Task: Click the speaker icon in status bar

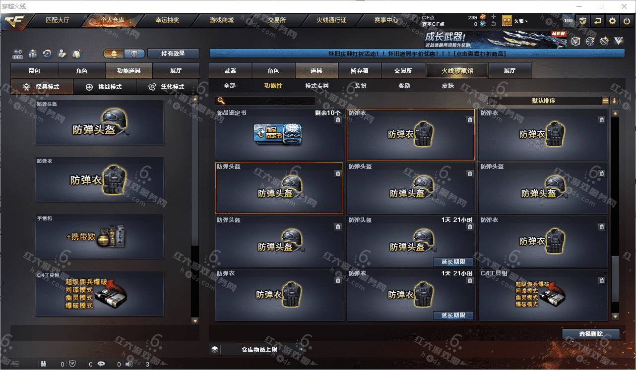Action: click(129, 364)
